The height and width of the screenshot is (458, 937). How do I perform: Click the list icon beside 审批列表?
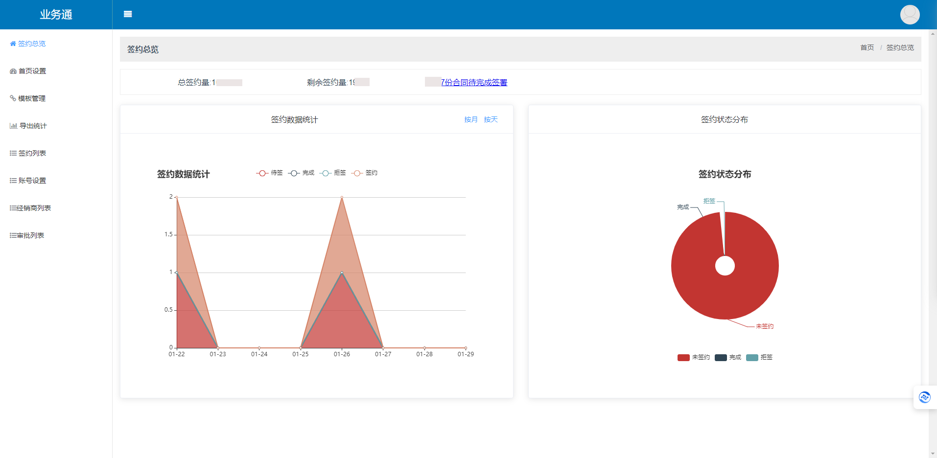13,235
